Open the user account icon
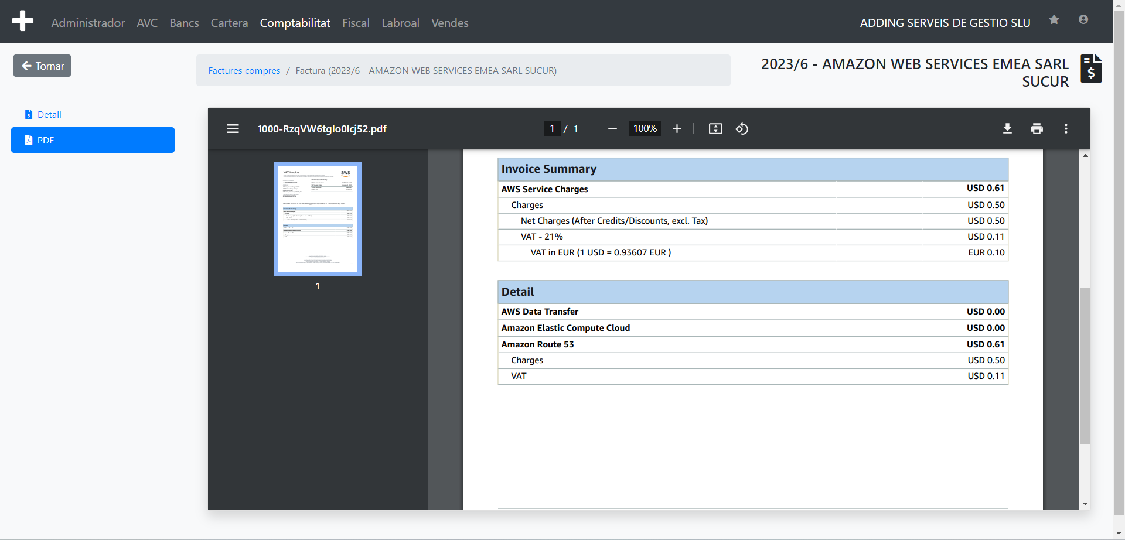Viewport: 1125px width, 540px height. (x=1083, y=20)
